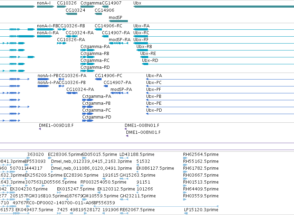
Task: Select the CG14906-RC transcript
Action: pos(98,29)
